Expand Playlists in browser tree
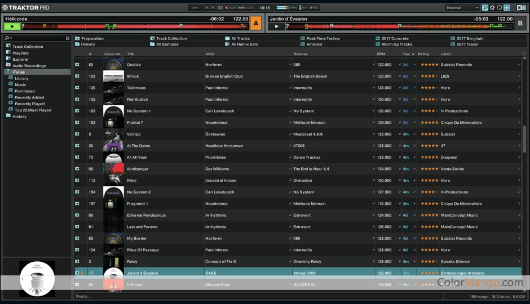Viewport: 530px width, 304px height. click(x=20, y=53)
